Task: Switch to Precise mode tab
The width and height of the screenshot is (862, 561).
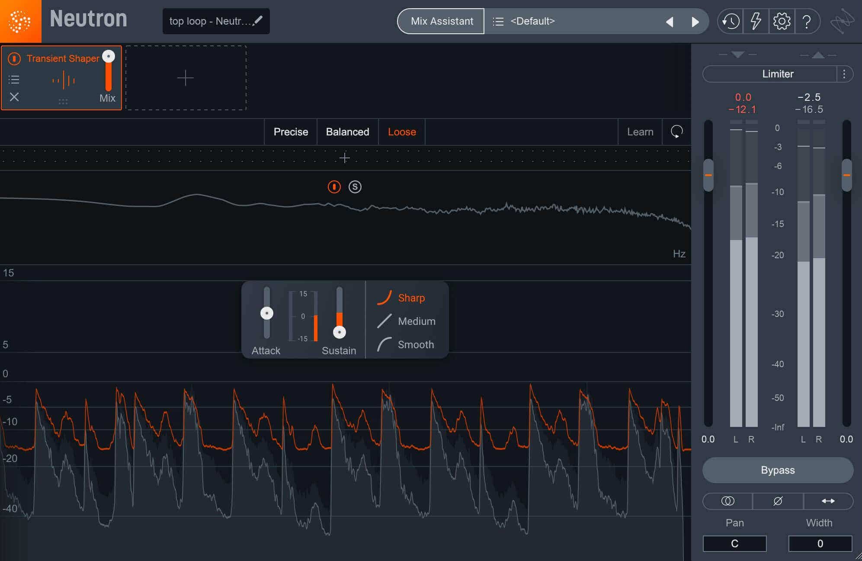Action: [x=291, y=131]
